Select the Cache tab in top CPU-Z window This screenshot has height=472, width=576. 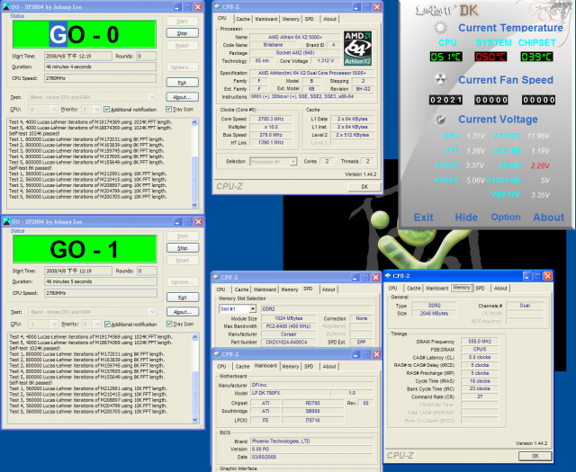[243, 19]
